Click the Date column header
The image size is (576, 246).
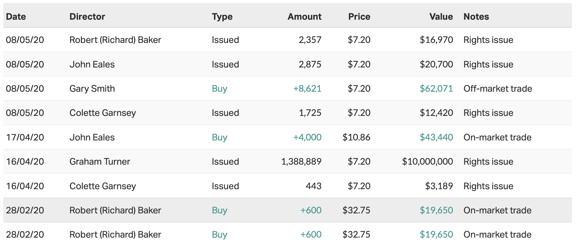16,16
